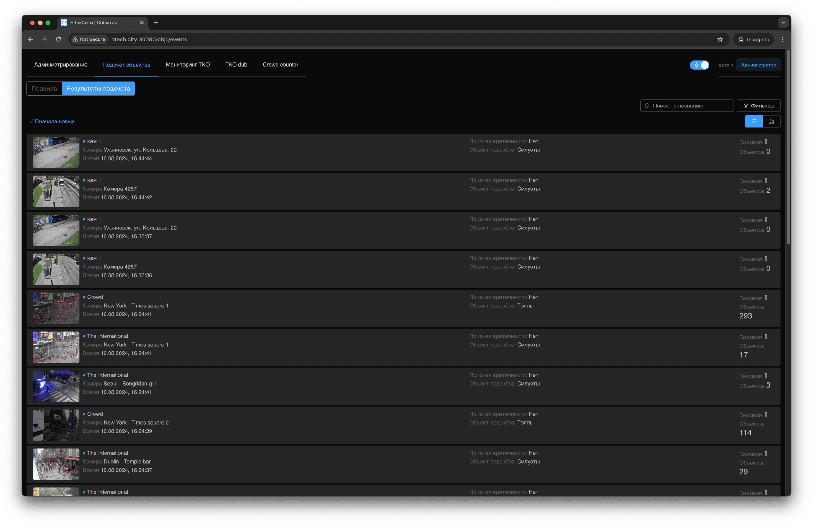
Task: Toggle the light/dark theme switch
Action: tap(699, 65)
